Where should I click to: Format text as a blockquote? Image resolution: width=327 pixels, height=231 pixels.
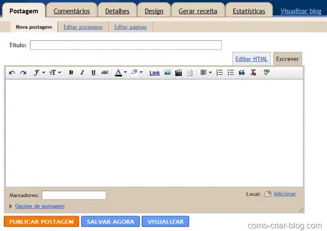241,73
